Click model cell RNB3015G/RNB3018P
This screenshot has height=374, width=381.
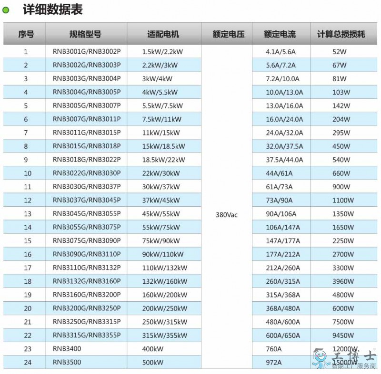(87, 146)
